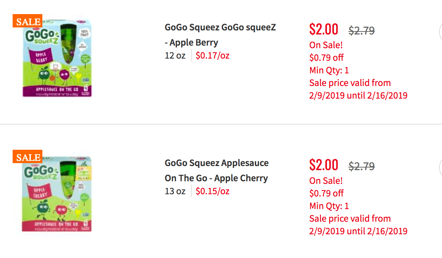Click the $2.00 sale price for Apple Berry

tap(324, 29)
